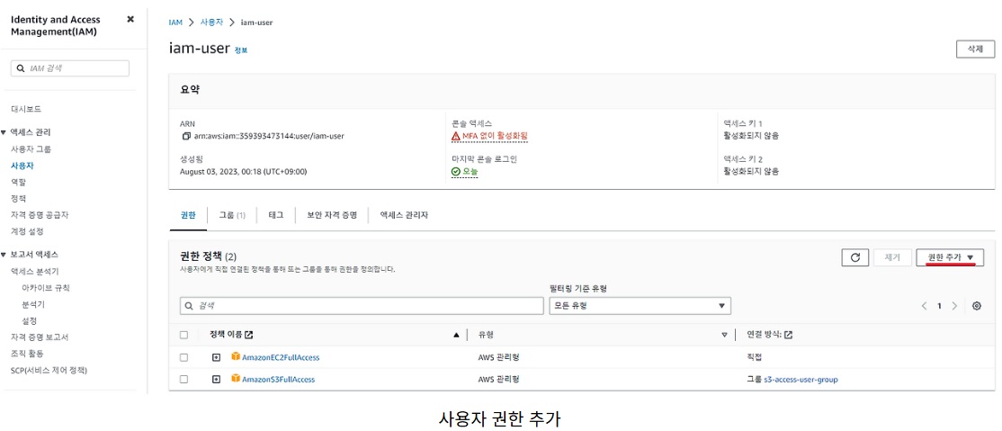Screen dimensions: 1002x431
Task: Check the AmazonS3FullAccess row checkbox
Action: tap(184, 379)
